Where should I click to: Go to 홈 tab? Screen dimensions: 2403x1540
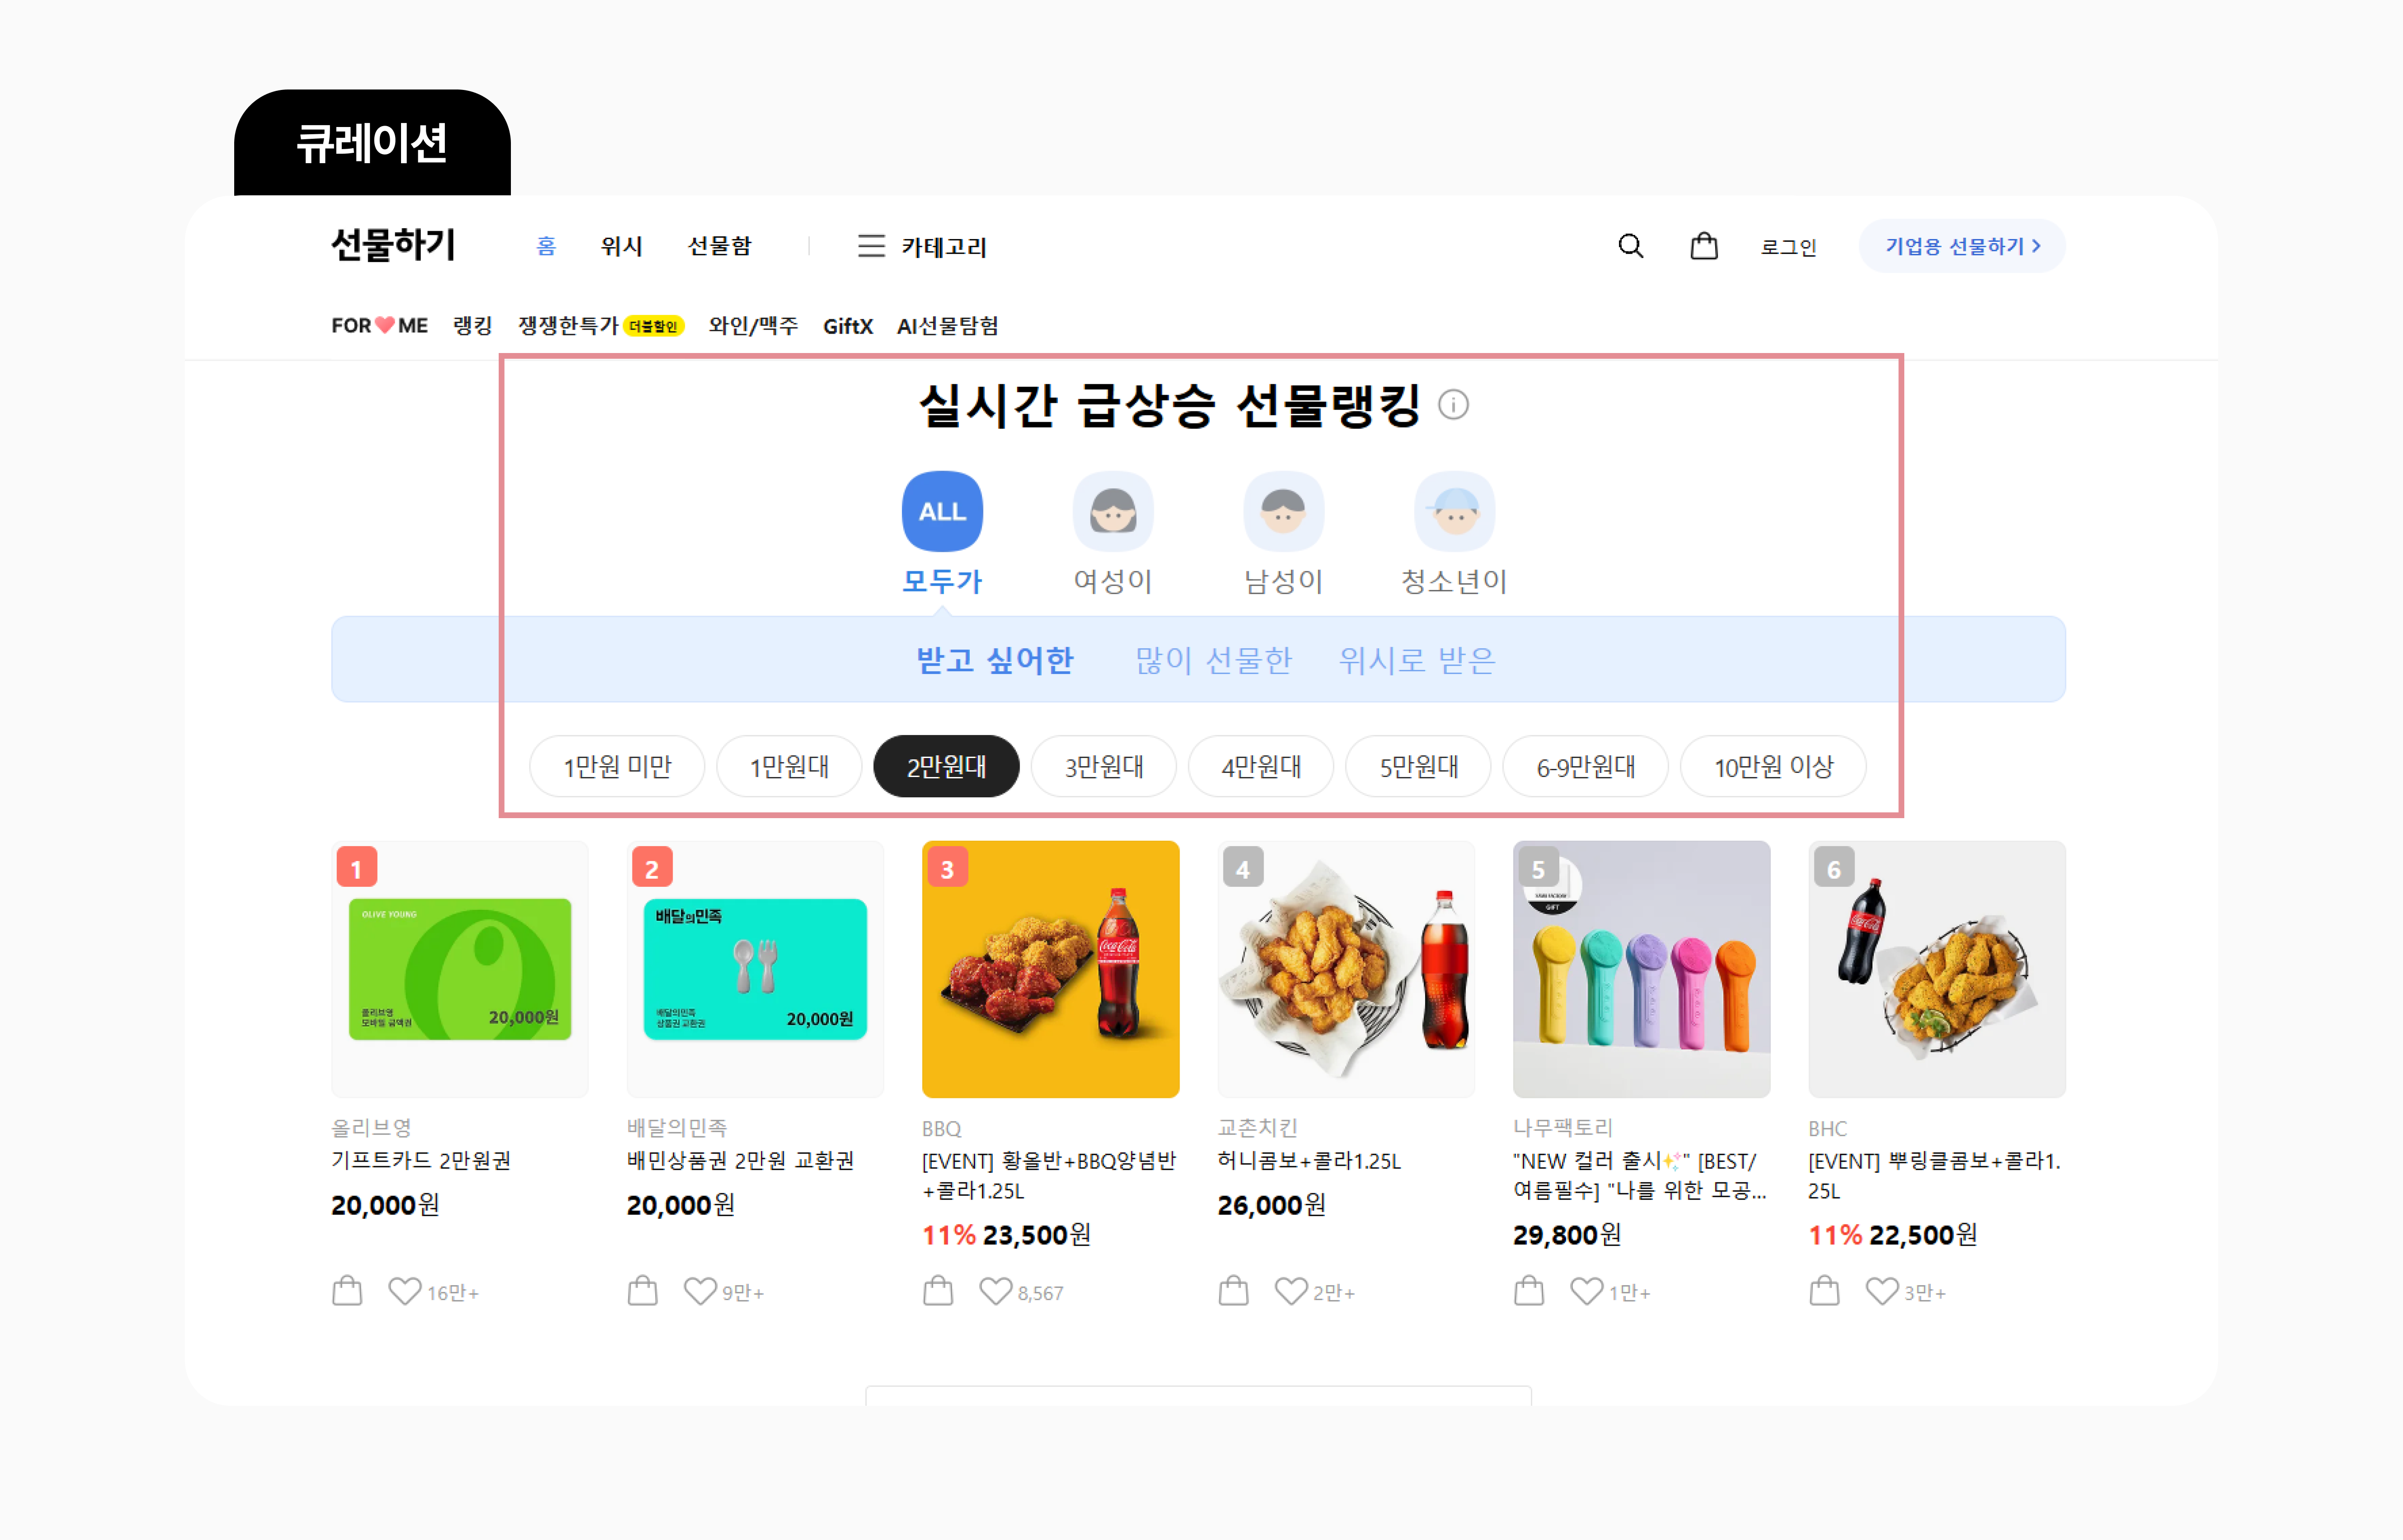(x=546, y=246)
